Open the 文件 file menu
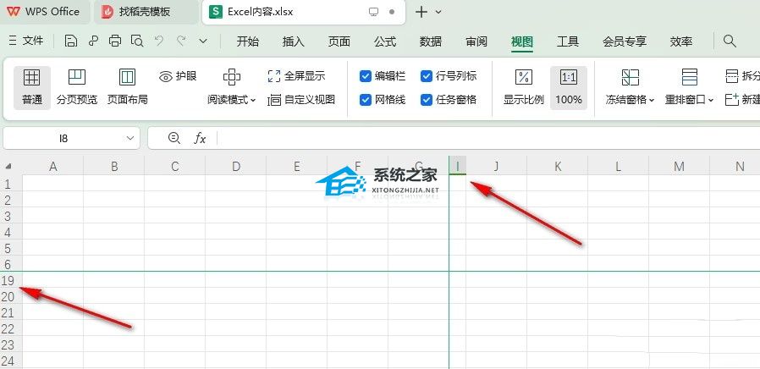This screenshot has width=760, height=369. point(27,41)
